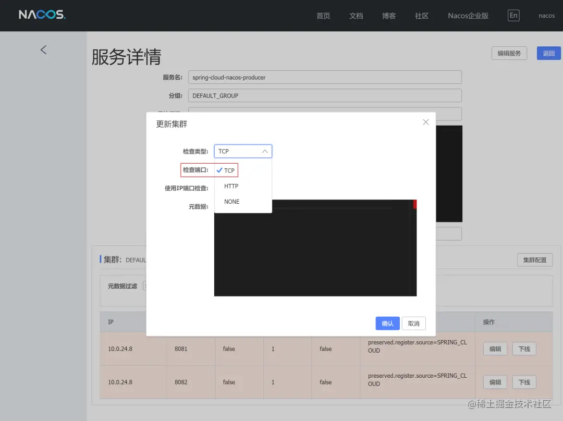Click the NACOS logo in the header
The height and width of the screenshot is (421, 563).
pyautogui.click(x=41, y=15)
